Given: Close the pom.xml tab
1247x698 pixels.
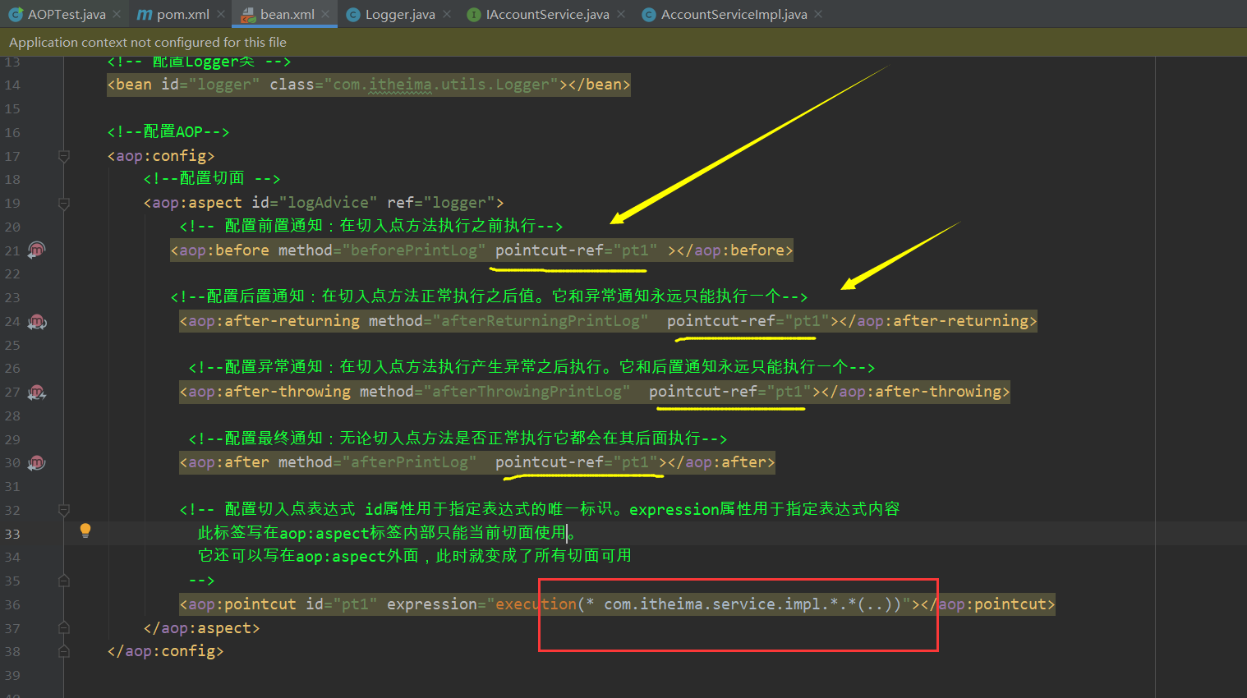Looking at the screenshot, I should click(x=221, y=14).
